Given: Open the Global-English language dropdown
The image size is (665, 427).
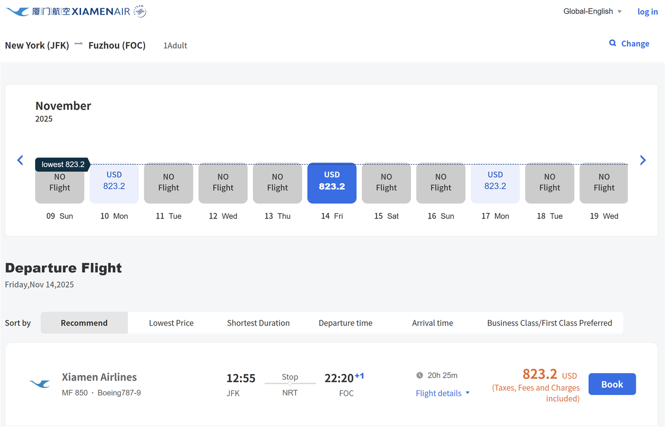Looking at the screenshot, I should coord(592,12).
